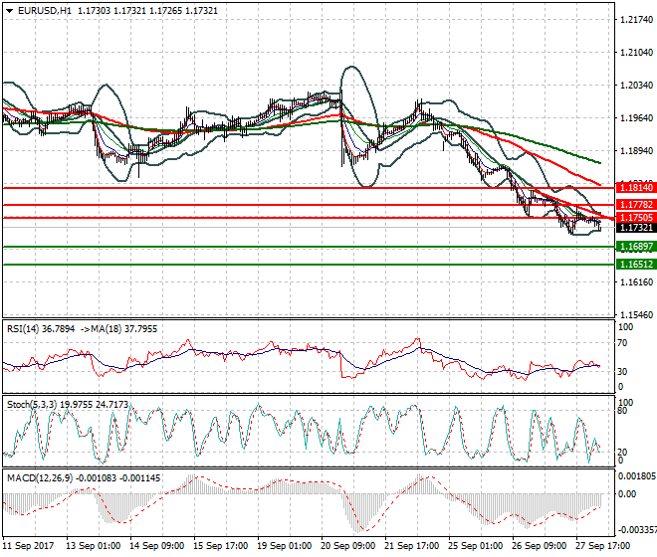The width and height of the screenshot is (657, 557).
Task: Click the RSI scale value 30
Action: (x=622, y=371)
